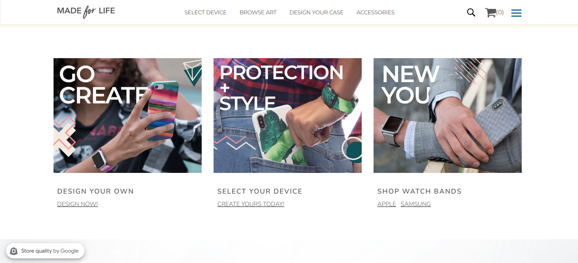Click the Design Now! link
578x263 pixels.
(x=78, y=204)
